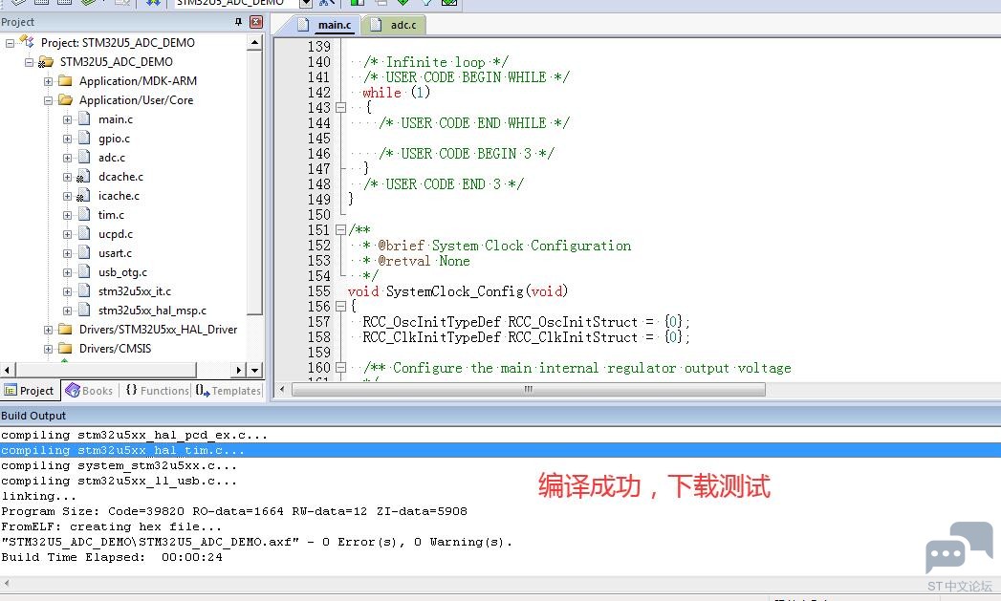Click the project tree vertical scrollbar thumb
The height and width of the screenshot is (601, 1001).
point(254,183)
